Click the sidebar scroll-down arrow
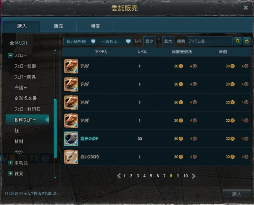The width and height of the screenshot is (254, 205). [55, 177]
